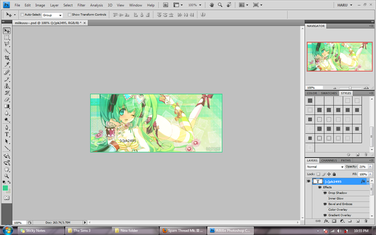
Task: Switch to the Swatches tab
Action: pyautogui.click(x=329, y=93)
